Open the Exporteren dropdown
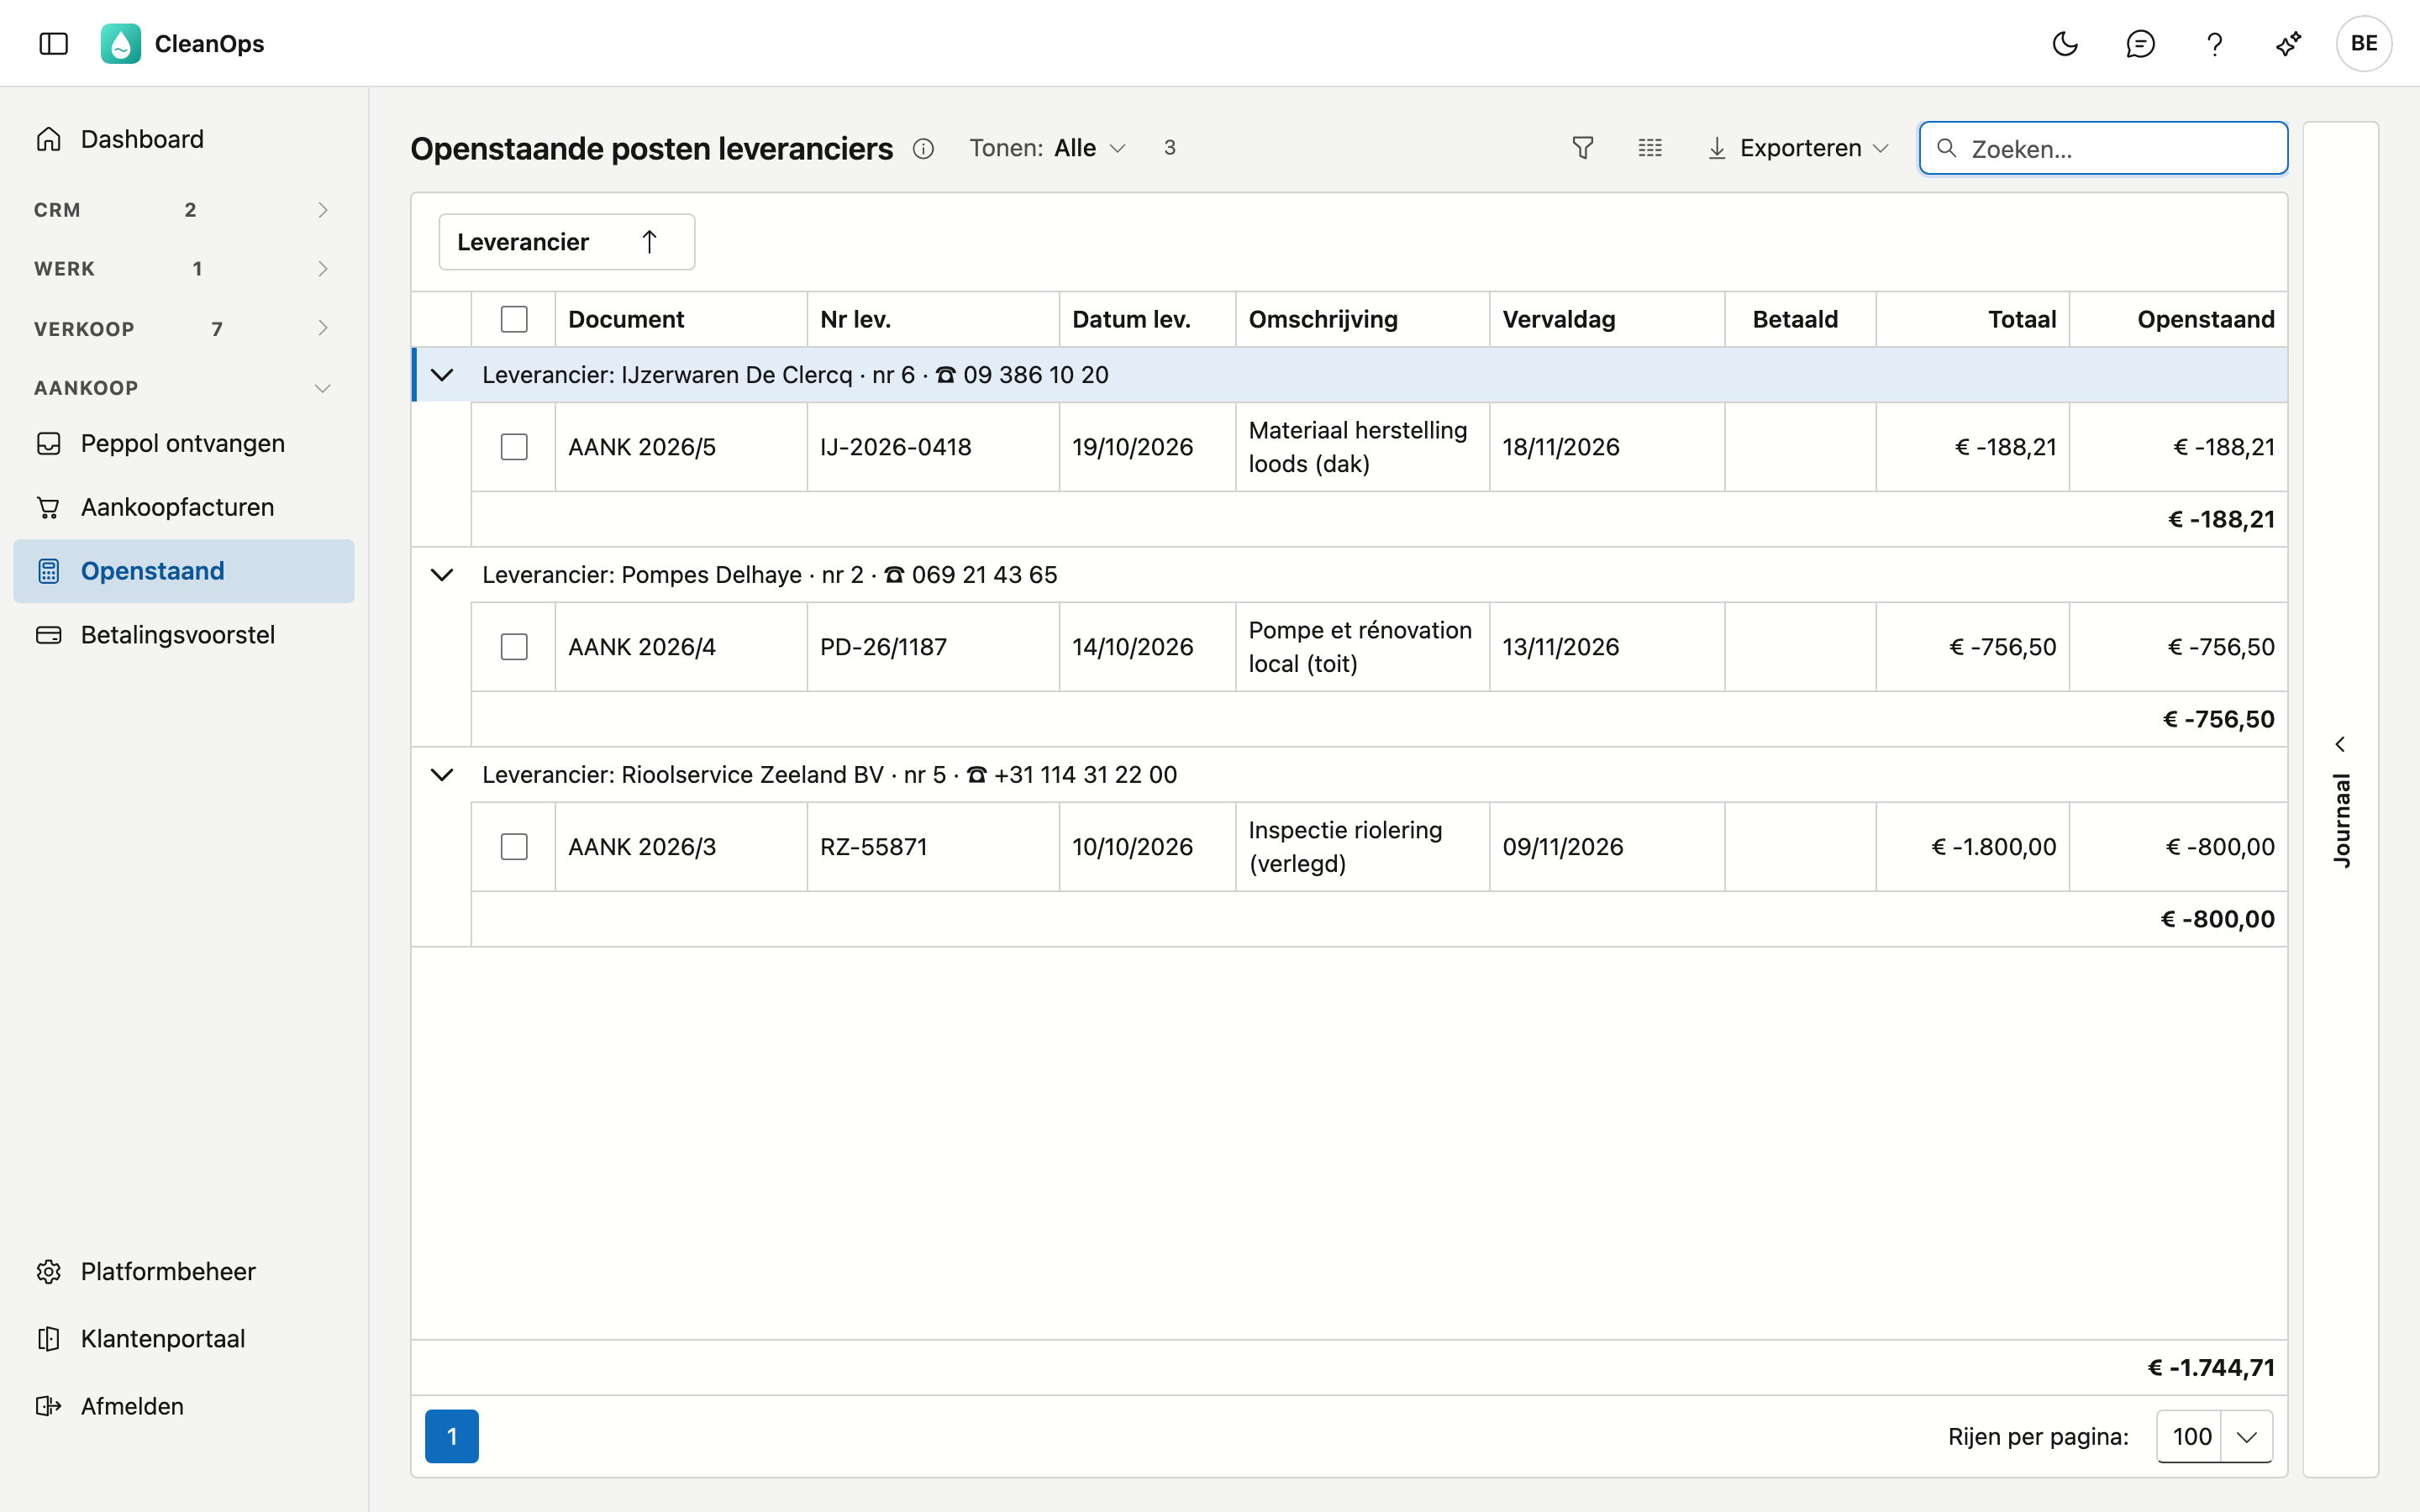 click(1798, 148)
